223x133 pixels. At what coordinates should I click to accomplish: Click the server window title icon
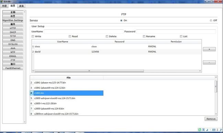tap(2, 2)
